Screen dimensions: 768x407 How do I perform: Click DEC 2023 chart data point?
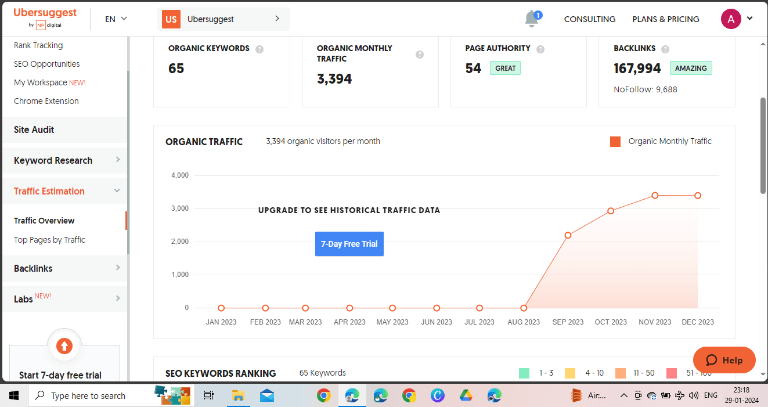click(698, 196)
